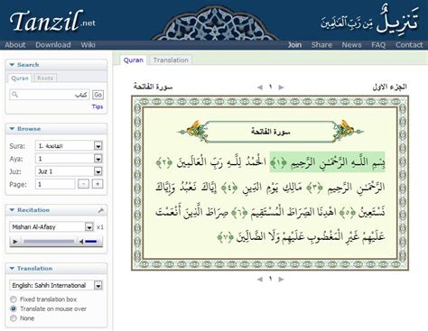
Task: Go to next page arrow below the page
Action: click(x=281, y=279)
